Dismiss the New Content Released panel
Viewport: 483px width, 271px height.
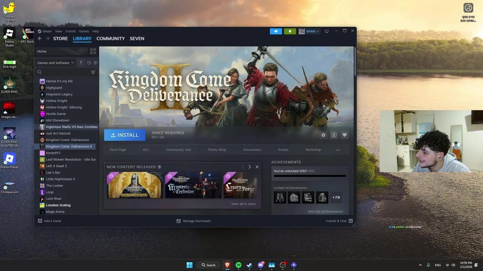257,167
